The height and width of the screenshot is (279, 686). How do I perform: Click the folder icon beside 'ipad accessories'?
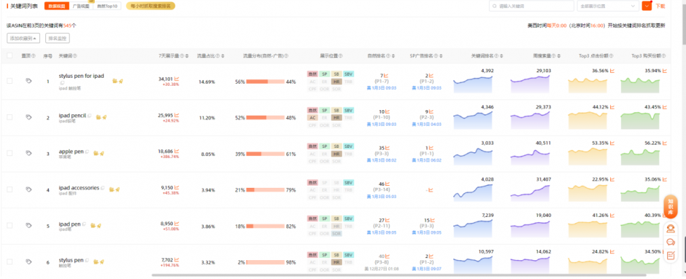(112, 190)
